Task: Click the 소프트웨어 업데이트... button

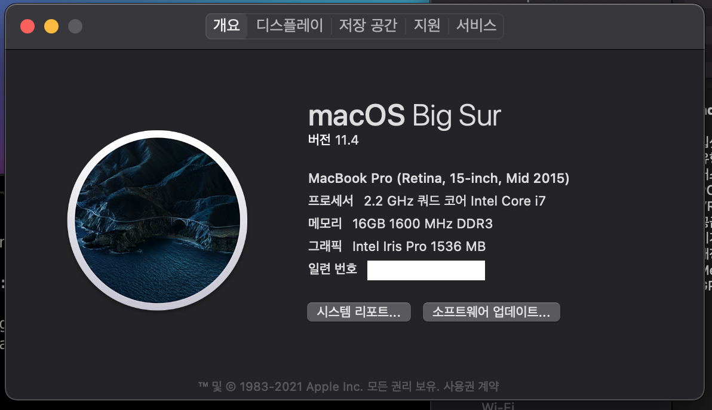Action: pyautogui.click(x=492, y=312)
